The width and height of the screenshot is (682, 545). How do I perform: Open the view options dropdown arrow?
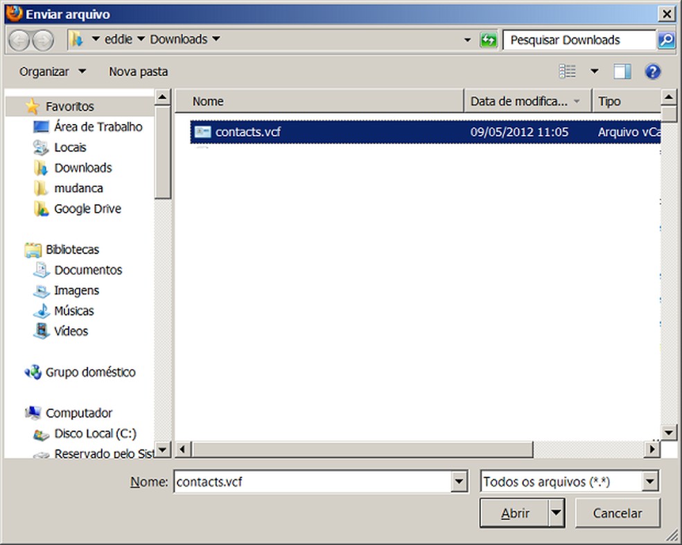594,71
